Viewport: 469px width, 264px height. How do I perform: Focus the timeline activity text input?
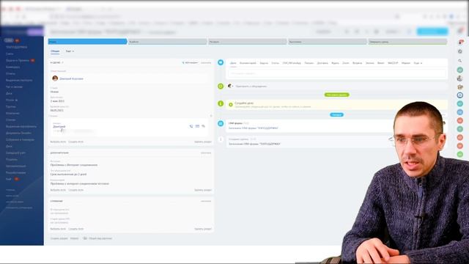coord(337,73)
